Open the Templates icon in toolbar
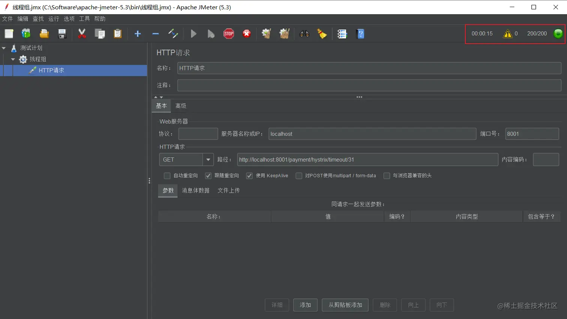The image size is (567, 319). [26, 34]
